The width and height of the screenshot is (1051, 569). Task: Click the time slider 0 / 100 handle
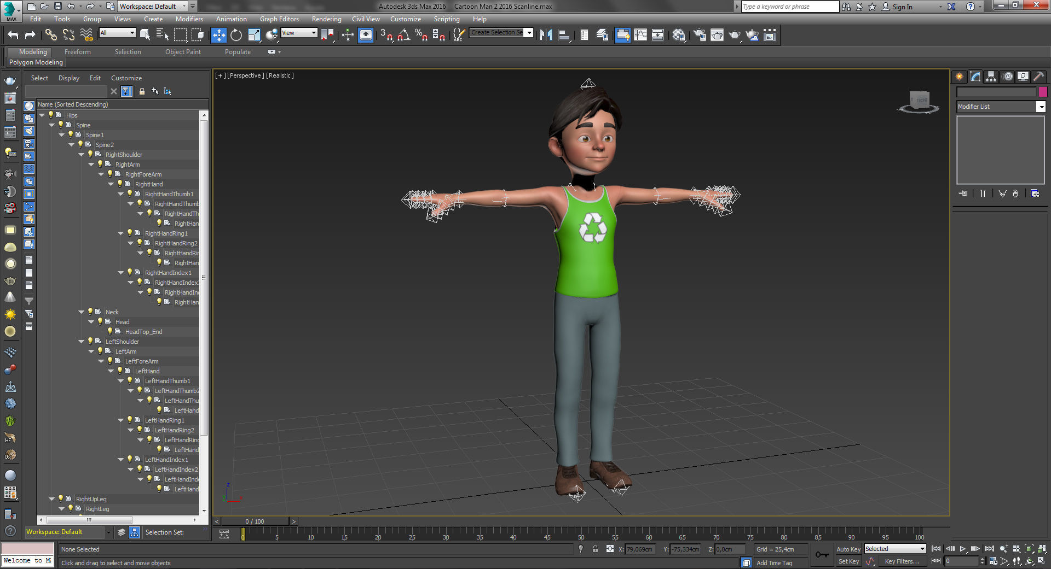click(255, 521)
